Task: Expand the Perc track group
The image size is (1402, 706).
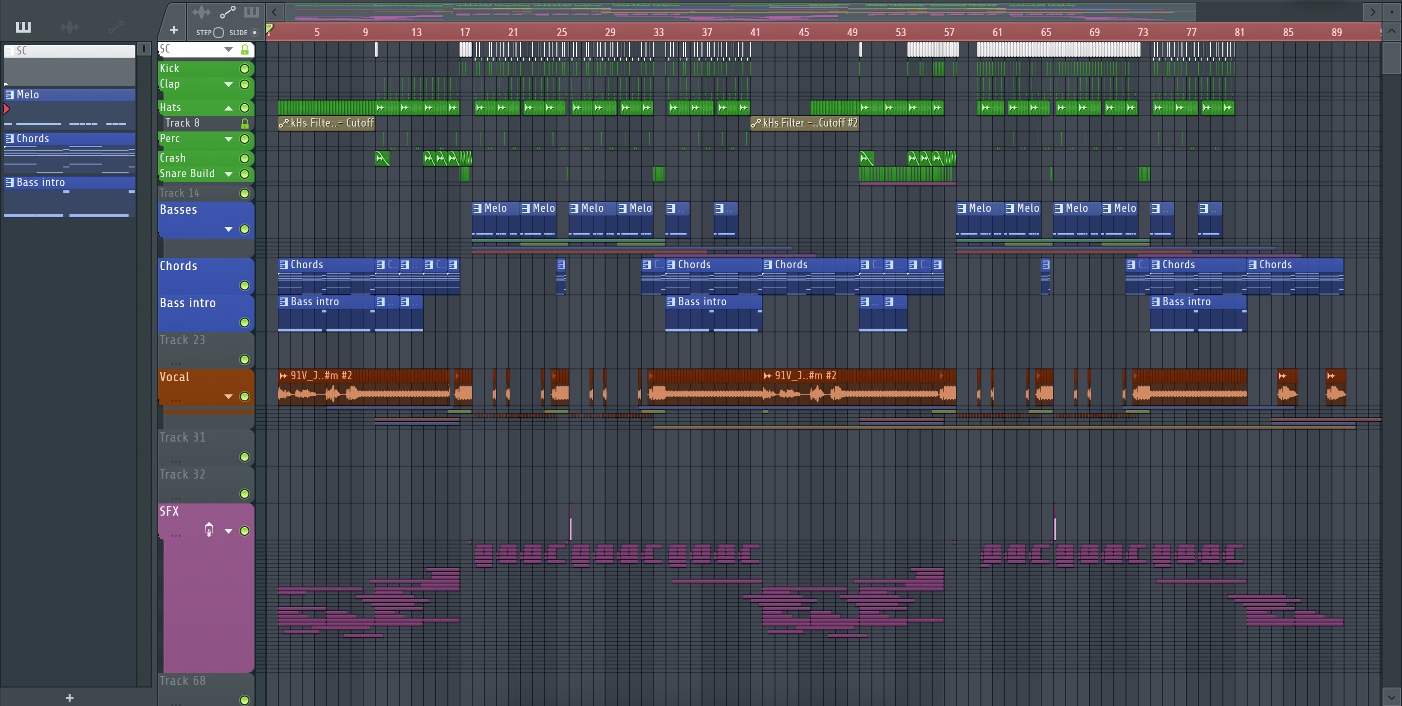Action: click(x=229, y=139)
